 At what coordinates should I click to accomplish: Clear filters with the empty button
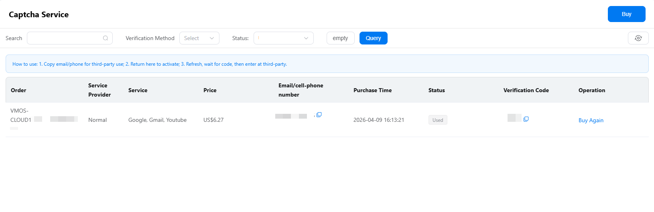[x=340, y=38]
